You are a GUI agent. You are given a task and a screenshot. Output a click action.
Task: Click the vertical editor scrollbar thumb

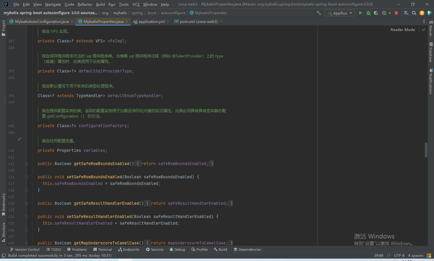(426, 150)
